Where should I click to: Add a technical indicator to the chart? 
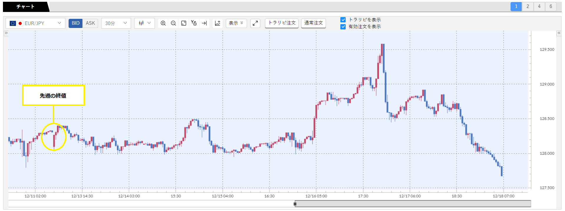[x=218, y=23]
